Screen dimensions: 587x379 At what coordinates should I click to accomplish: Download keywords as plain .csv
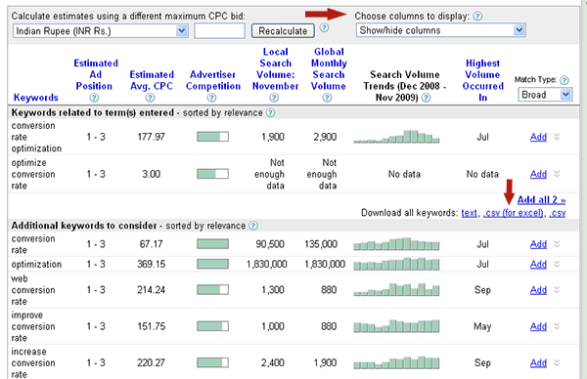(558, 213)
